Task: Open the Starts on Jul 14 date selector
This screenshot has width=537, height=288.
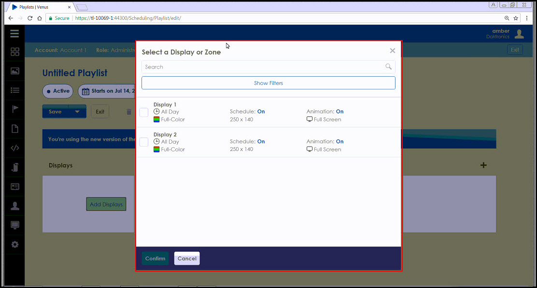Action: click(109, 91)
